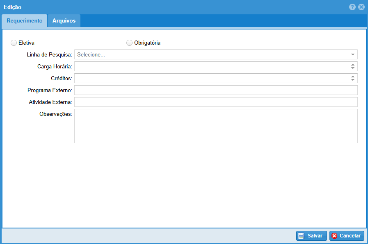Switch to the Arquivos tab

[64, 21]
